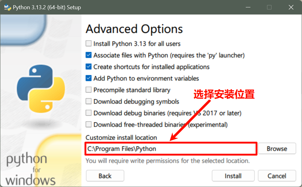This screenshot has width=302, height=187.
Task: Tick the Download debug binaries checkbox
Action: tap(88, 113)
